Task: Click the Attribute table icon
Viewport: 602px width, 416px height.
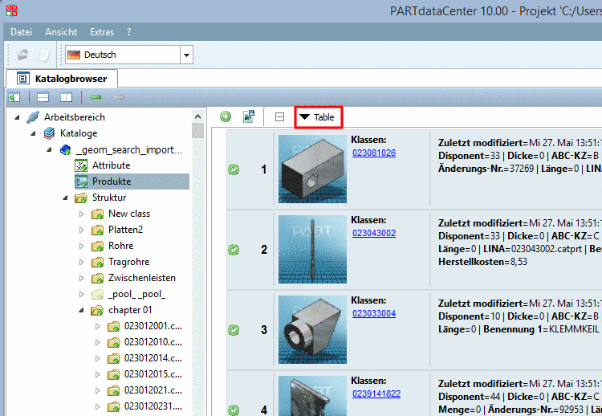Action: point(81,165)
